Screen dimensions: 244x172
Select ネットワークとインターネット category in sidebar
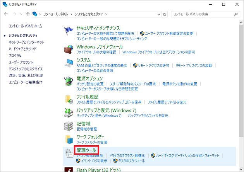click(26, 42)
